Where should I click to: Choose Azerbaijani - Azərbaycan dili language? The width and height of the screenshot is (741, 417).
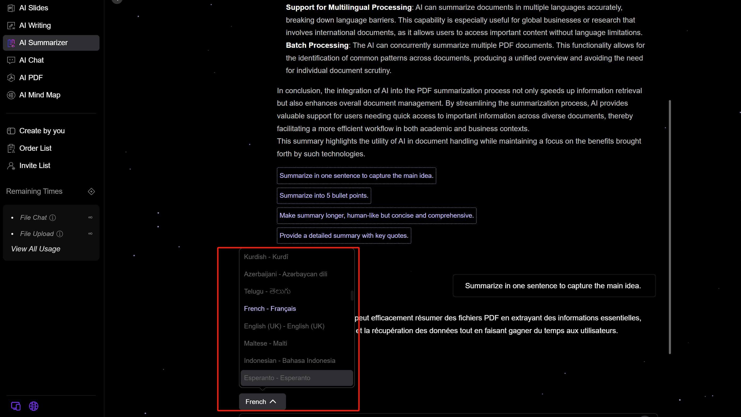[x=297, y=274]
